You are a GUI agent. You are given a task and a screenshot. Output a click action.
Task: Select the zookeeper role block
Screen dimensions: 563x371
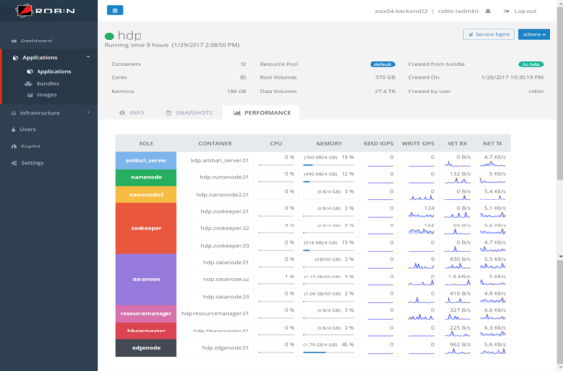[x=146, y=228]
